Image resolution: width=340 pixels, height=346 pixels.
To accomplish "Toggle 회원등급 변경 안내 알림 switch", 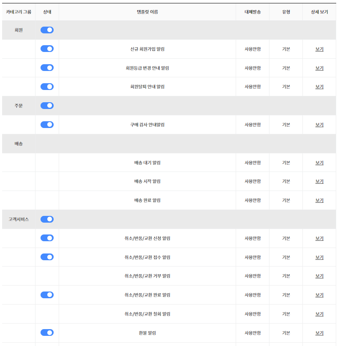I will point(47,68).
